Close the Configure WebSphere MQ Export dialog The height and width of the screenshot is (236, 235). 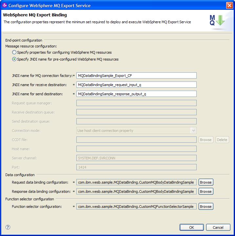pos(229,6)
